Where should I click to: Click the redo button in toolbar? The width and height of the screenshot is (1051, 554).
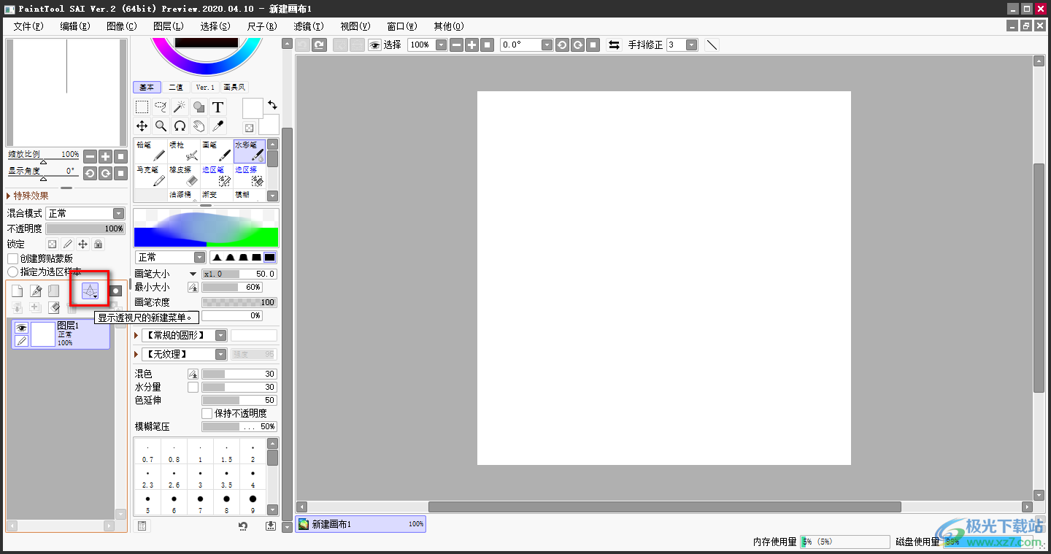319,45
